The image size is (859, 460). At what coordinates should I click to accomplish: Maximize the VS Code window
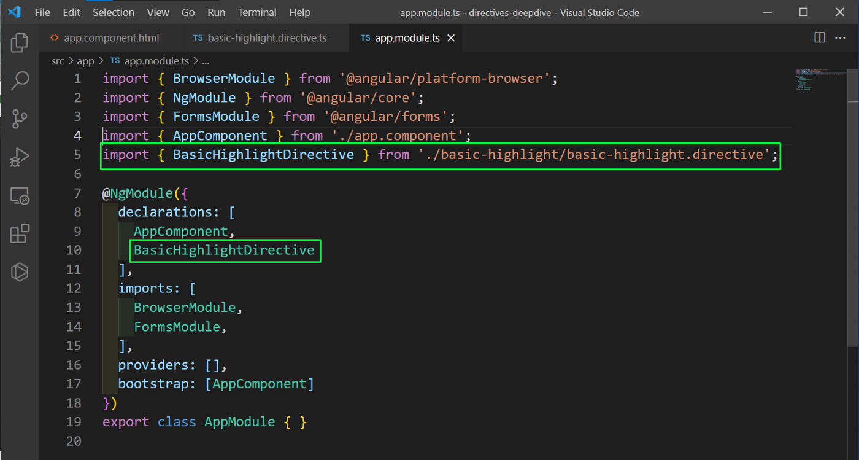pos(804,12)
